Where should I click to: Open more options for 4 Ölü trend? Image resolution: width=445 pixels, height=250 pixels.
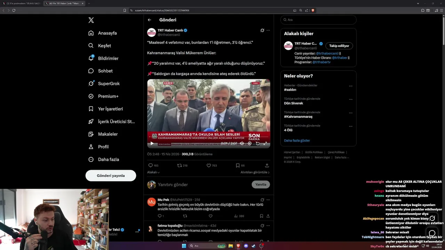(x=351, y=126)
